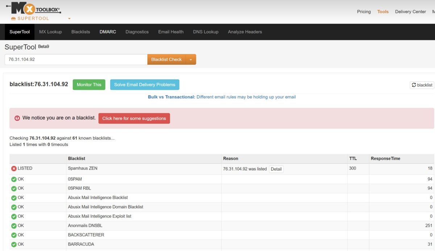The height and width of the screenshot is (251, 435).
Task: Click the TTL column header
Action: coord(353,158)
